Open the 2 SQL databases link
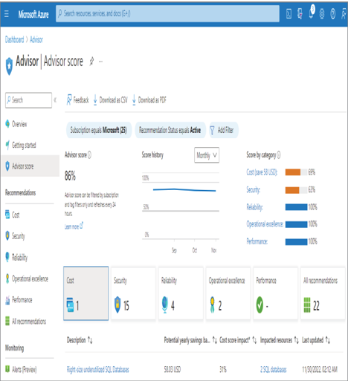The width and height of the screenshot is (348, 381). click(274, 369)
